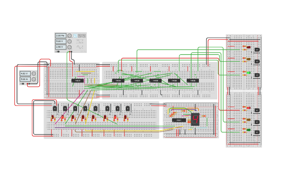Click the power supply 4.83 V voltage display
Viewport: 293px width, 183px height.
(x=24, y=74)
